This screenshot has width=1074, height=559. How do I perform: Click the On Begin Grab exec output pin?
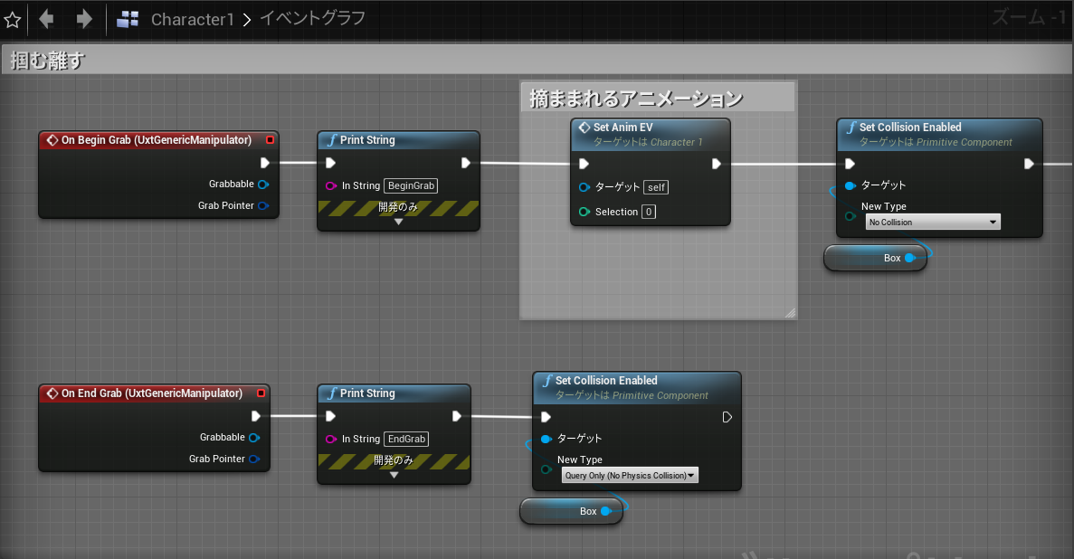(265, 162)
